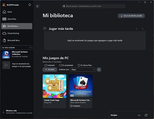This screenshot has width=154, height=119.
Task: Open the notifications bell icon
Action: pyautogui.click(x=30, y=5)
